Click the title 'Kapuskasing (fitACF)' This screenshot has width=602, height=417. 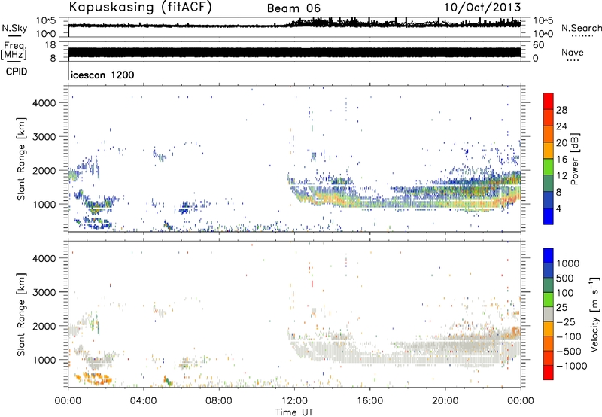140,8
